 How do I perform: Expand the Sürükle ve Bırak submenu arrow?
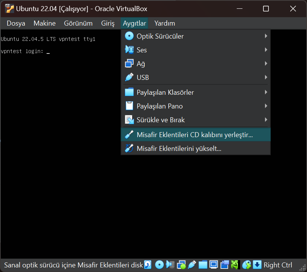266,120
